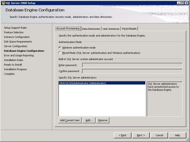Screen dimensions: 190x142
Task: Select ORACLE10G\Administrator in administrators list
Action: coord(102,83)
